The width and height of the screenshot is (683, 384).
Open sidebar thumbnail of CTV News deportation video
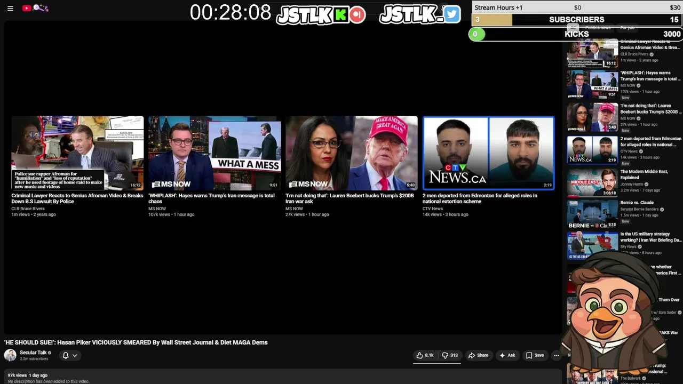[592, 150]
